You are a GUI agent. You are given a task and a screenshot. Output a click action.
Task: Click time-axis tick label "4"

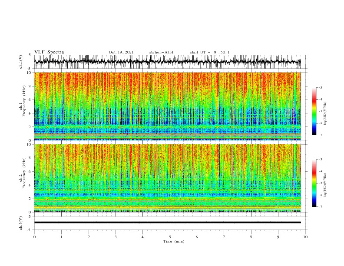[142, 237]
